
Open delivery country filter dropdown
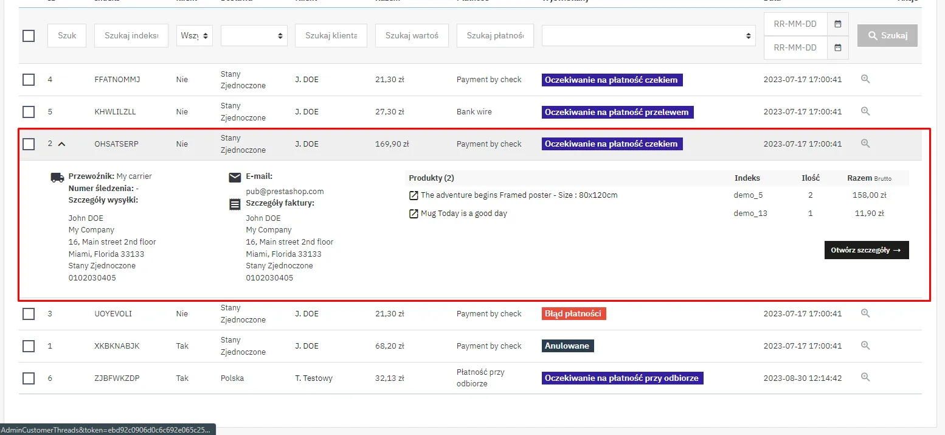pos(254,36)
